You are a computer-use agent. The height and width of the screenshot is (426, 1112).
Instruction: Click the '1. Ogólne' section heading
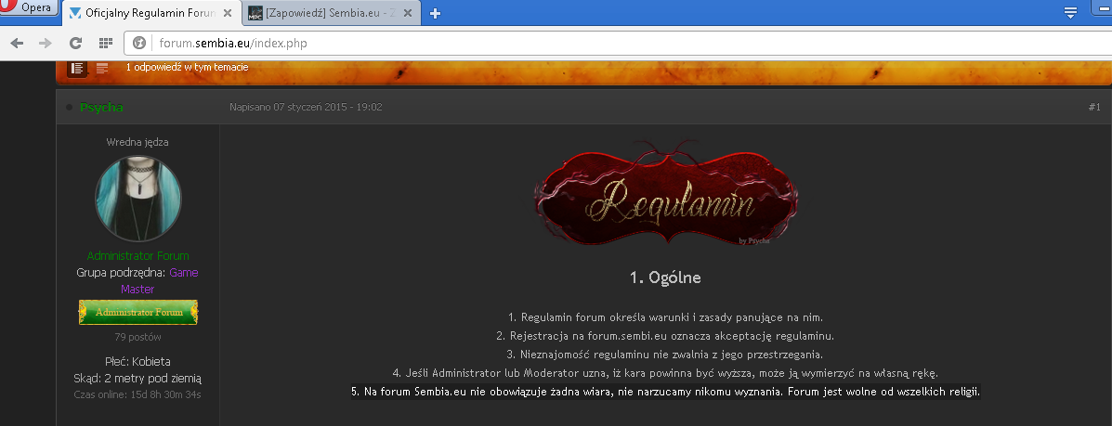[665, 278]
